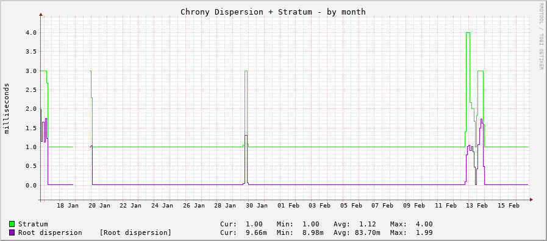547x241 pixels.
Task: Click the '24 Jan' x-axis date label
Action: [x=162, y=206]
